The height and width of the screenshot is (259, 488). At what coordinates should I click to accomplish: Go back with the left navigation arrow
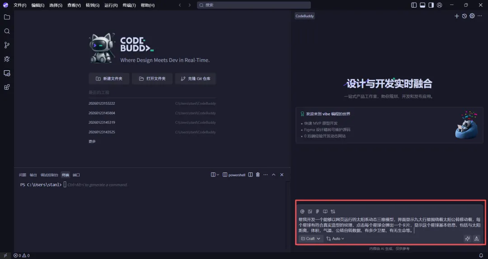pyautogui.click(x=180, y=5)
